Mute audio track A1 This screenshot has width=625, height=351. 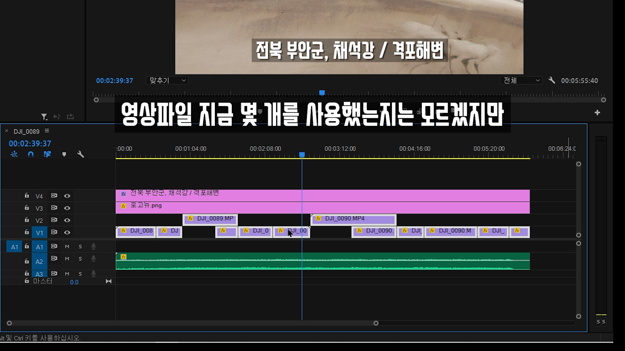pos(67,247)
